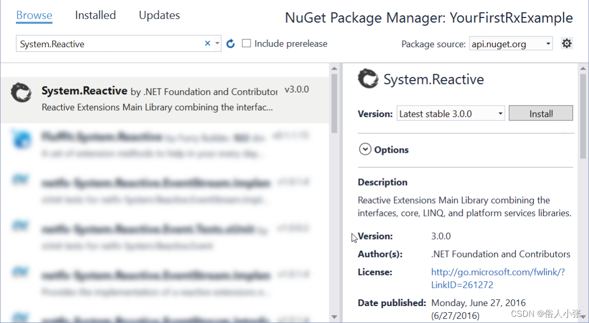Image resolution: width=589 pixels, height=323 pixels.
Task: Open the Package source dropdown
Action: coord(511,44)
